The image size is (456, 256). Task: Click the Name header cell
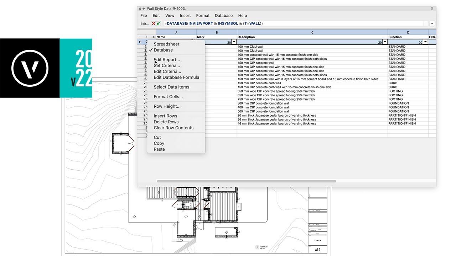pos(176,37)
